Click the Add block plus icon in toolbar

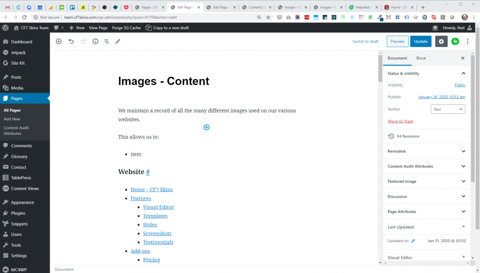pos(59,41)
